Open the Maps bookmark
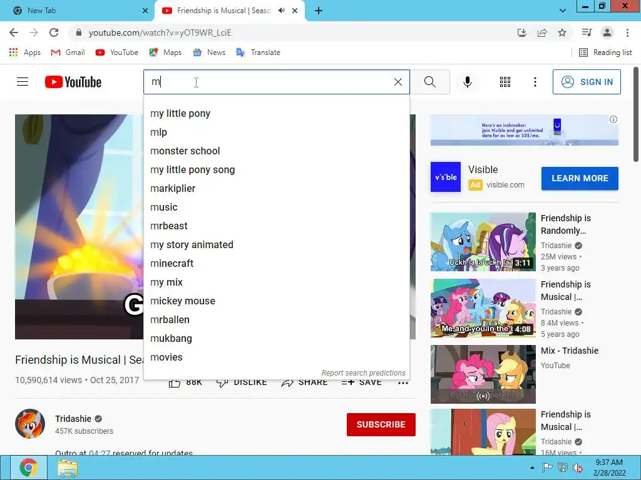The height and width of the screenshot is (480, 641). [x=165, y=52]
